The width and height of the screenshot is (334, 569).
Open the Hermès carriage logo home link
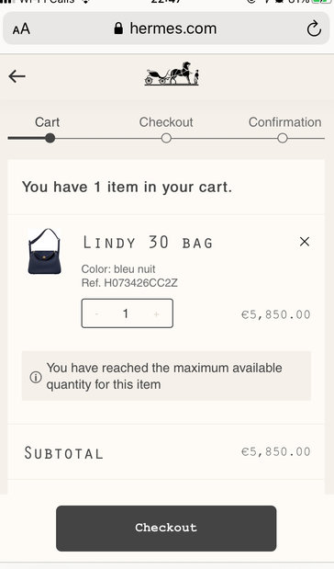172,74
